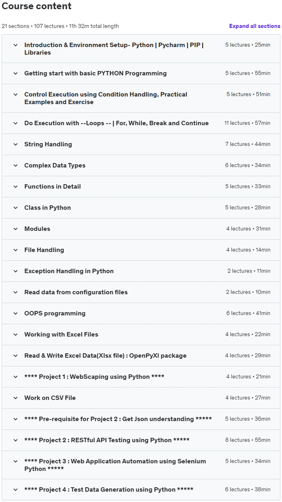The image size is (282, 502).
Task: Click Read data from configuration files title
Action: (x=76, y=292)
